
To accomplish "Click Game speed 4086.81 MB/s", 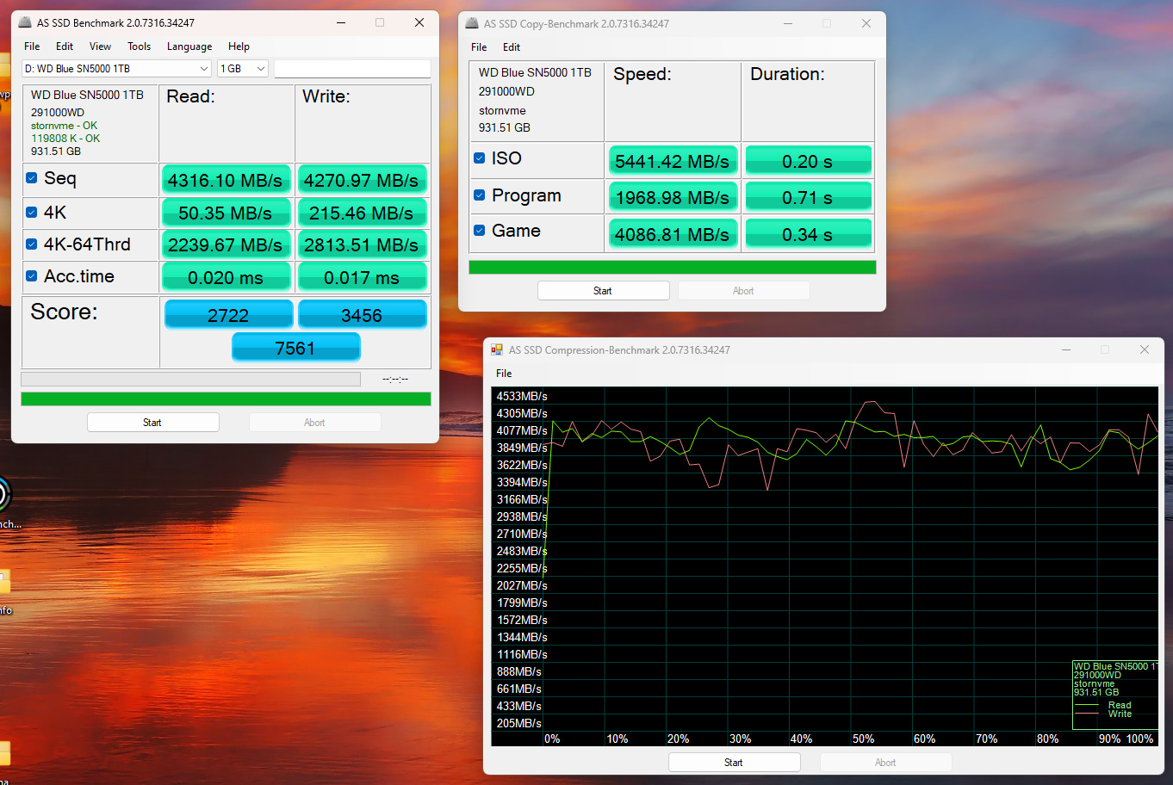I will tap(673, 233).
